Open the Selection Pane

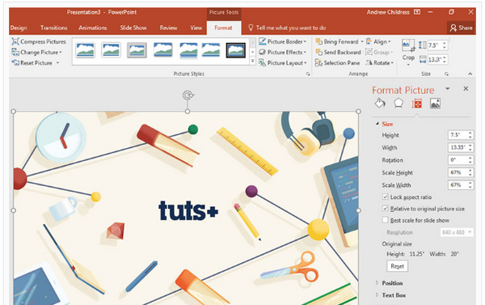point(337,63)
